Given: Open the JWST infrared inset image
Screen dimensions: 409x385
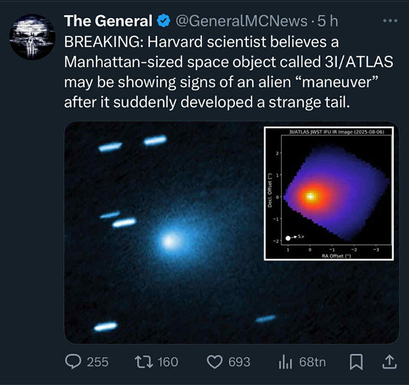Looking at the screenshot, I should click(331, 193).
